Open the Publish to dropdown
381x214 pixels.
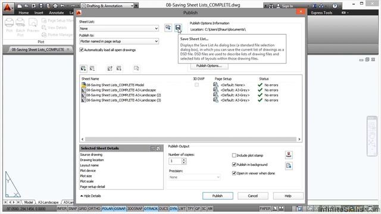point(119,41)
